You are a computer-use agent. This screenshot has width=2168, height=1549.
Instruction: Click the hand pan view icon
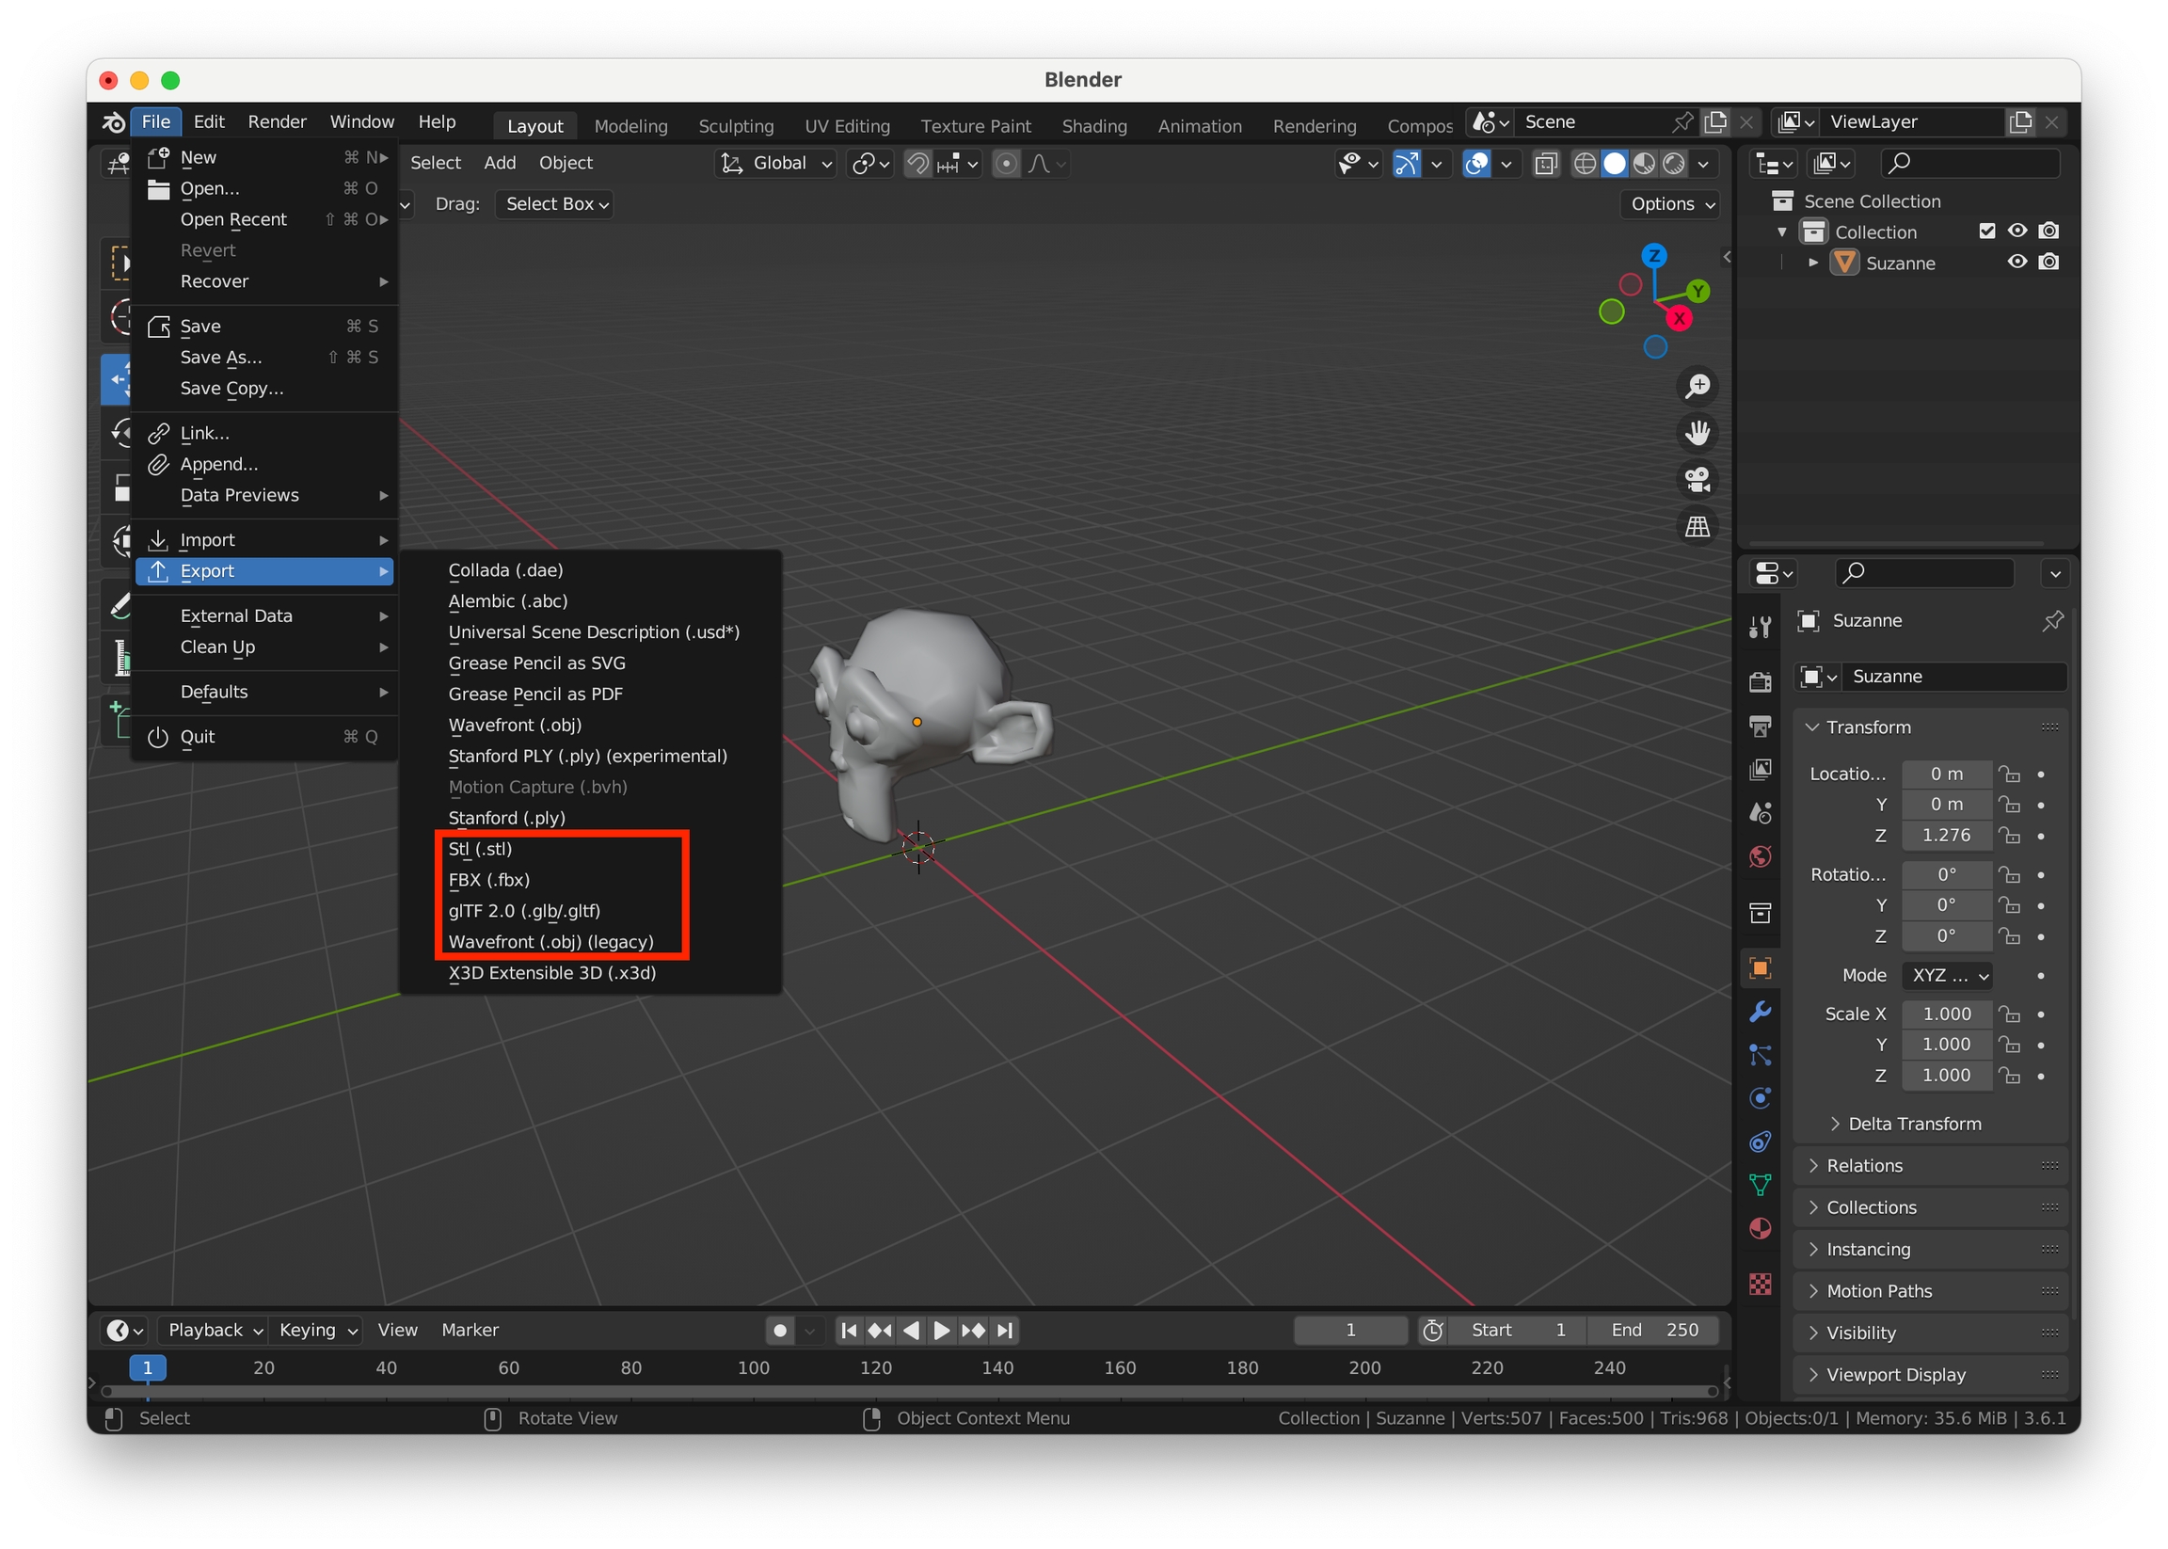[x=1697, y=433]
